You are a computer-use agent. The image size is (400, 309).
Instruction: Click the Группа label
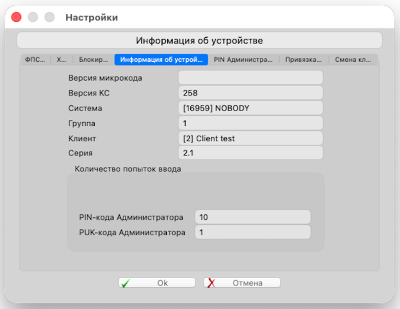click(82, 124)
